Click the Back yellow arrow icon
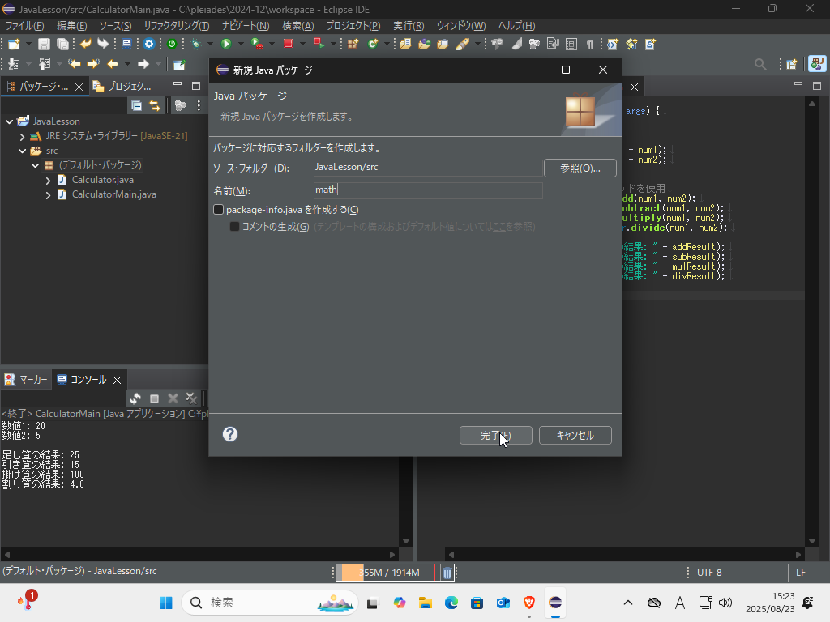 click(x=112, y=64)
